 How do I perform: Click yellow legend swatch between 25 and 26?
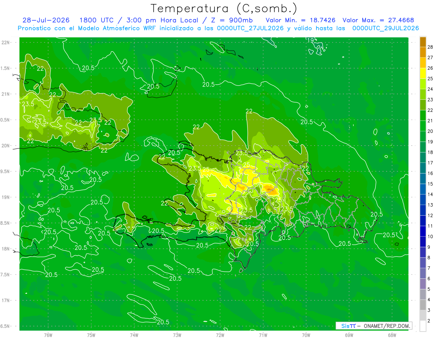(423, 73)
